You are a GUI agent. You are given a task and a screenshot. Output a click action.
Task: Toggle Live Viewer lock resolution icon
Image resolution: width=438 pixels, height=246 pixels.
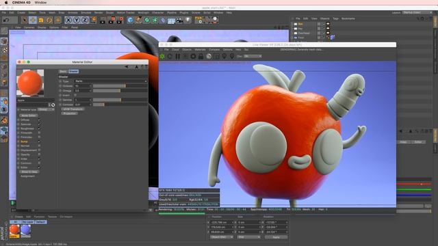201,56
